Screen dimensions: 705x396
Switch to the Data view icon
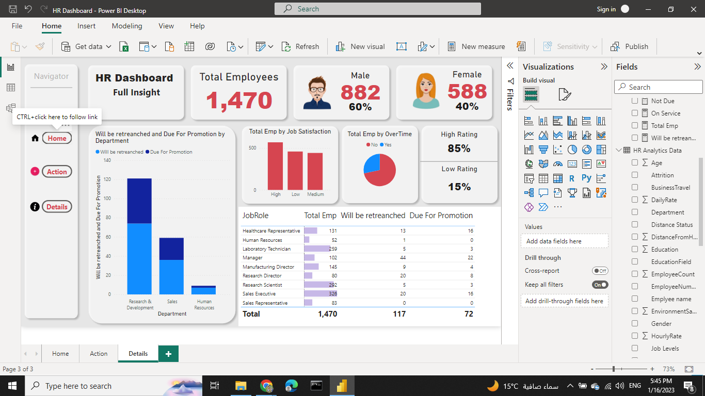tap(10, 88)
